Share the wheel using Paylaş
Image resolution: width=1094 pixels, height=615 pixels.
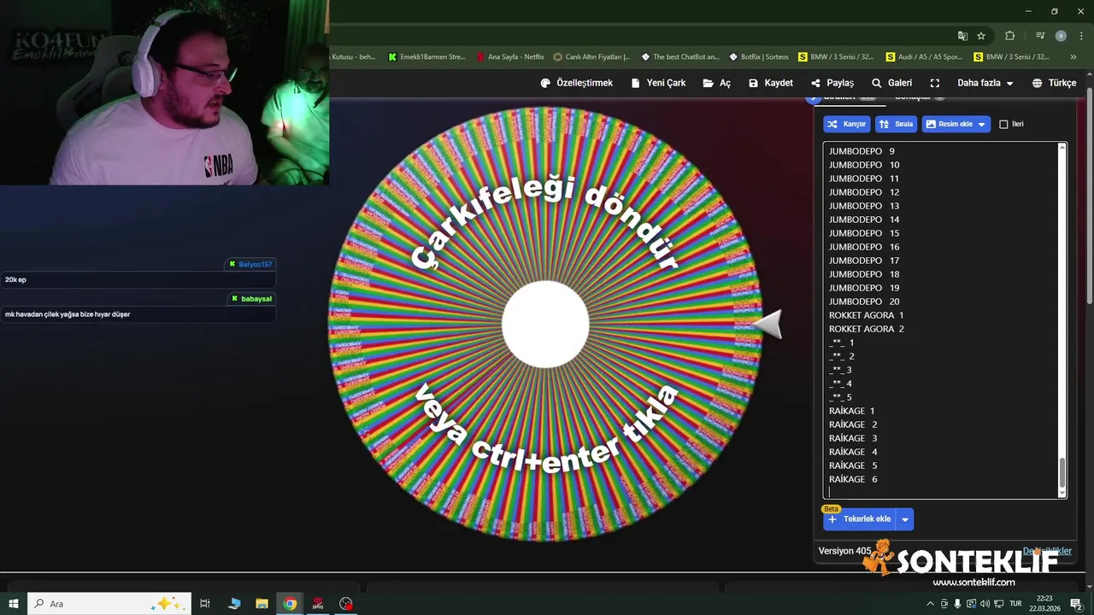(832, 83)
